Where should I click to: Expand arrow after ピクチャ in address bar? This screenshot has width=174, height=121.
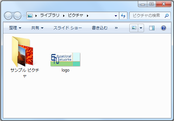coord(88,16)
